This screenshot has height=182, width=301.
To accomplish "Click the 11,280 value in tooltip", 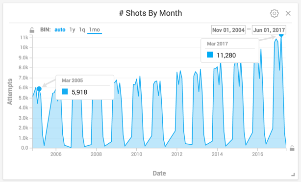I will tap(226, 55).
